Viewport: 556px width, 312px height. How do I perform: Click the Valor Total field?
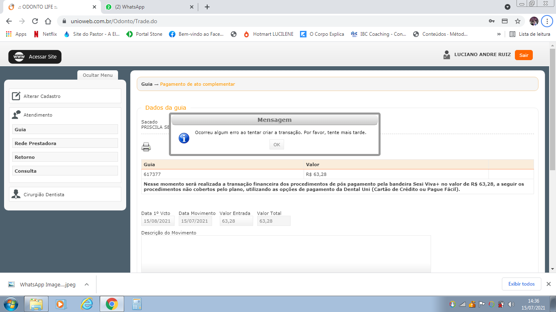(274, 221)
